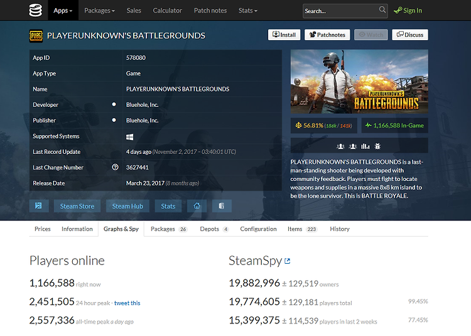Expand the Packages dropdown menu

99,10
